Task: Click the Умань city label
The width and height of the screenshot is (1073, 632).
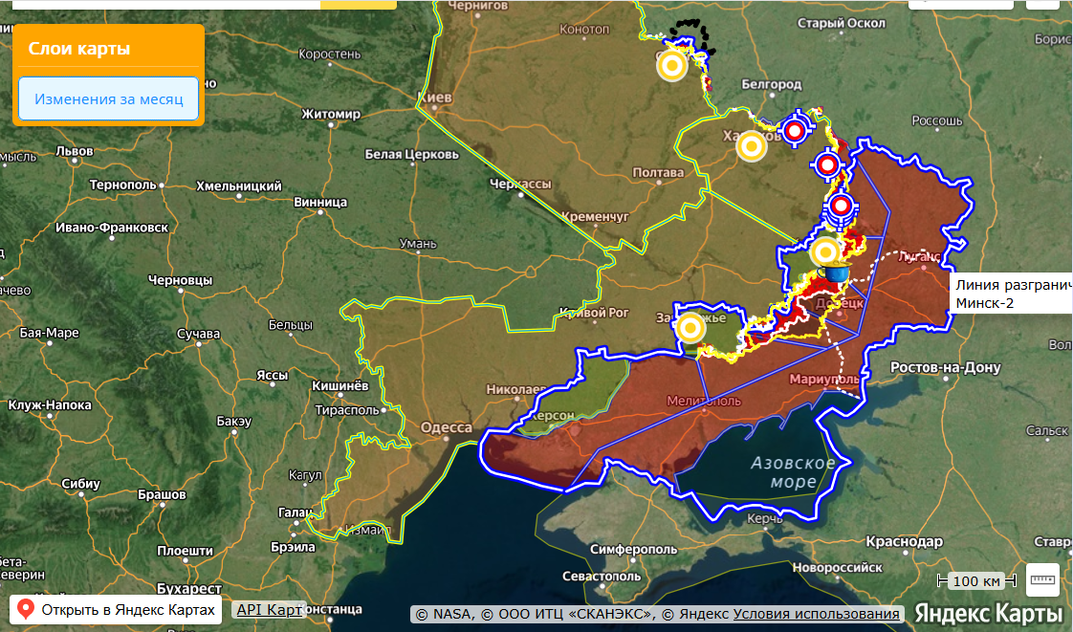Action: point(417,244)
